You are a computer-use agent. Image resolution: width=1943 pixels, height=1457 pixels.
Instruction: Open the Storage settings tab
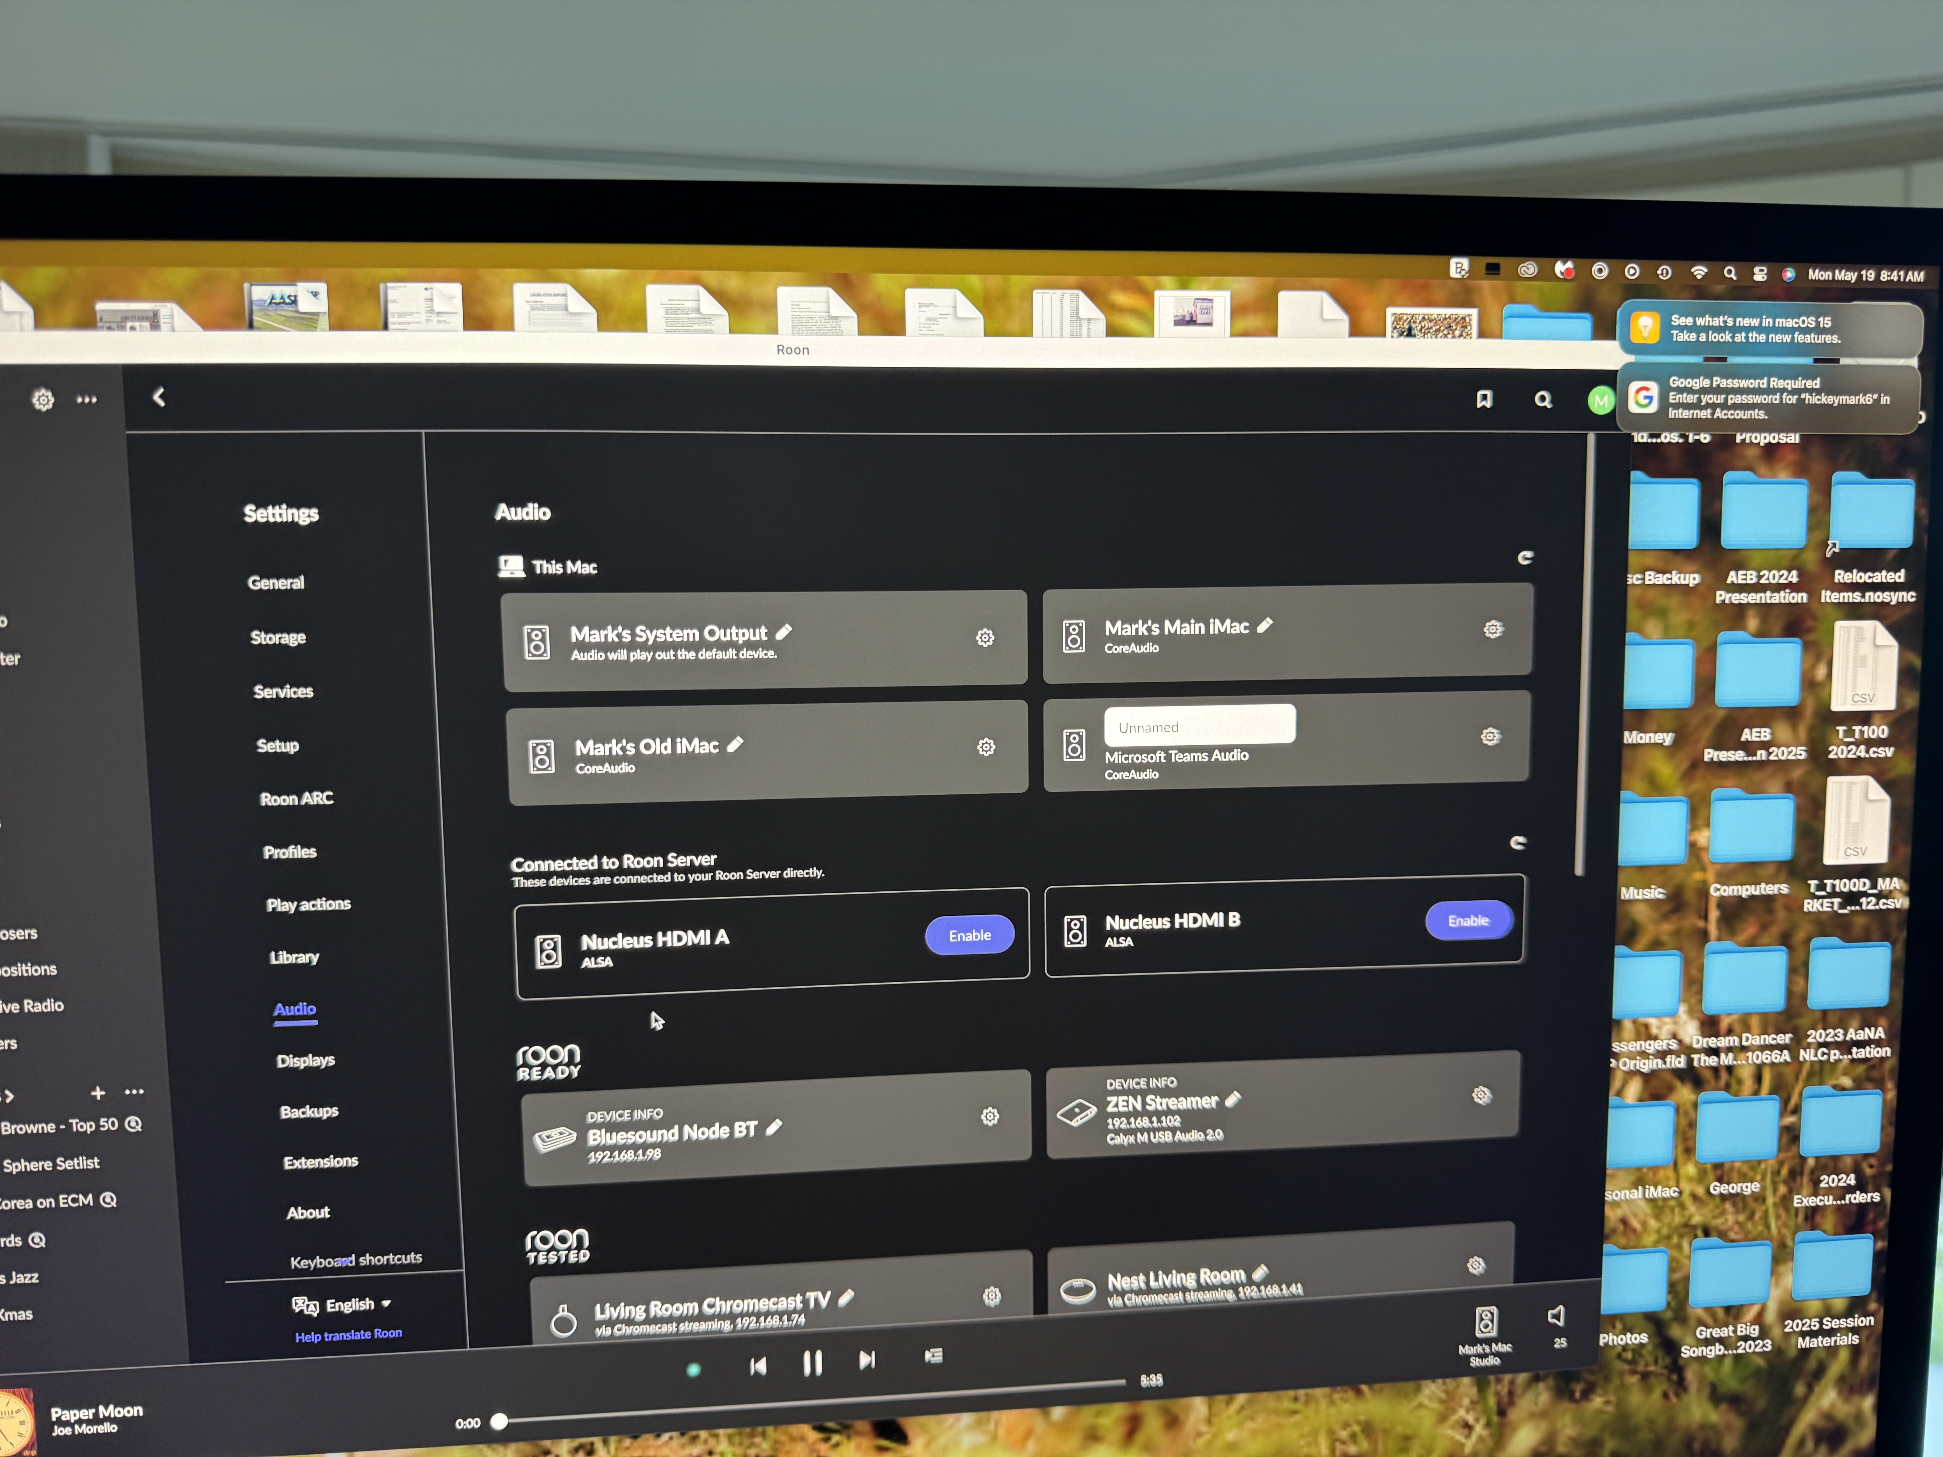click(279, 638)
